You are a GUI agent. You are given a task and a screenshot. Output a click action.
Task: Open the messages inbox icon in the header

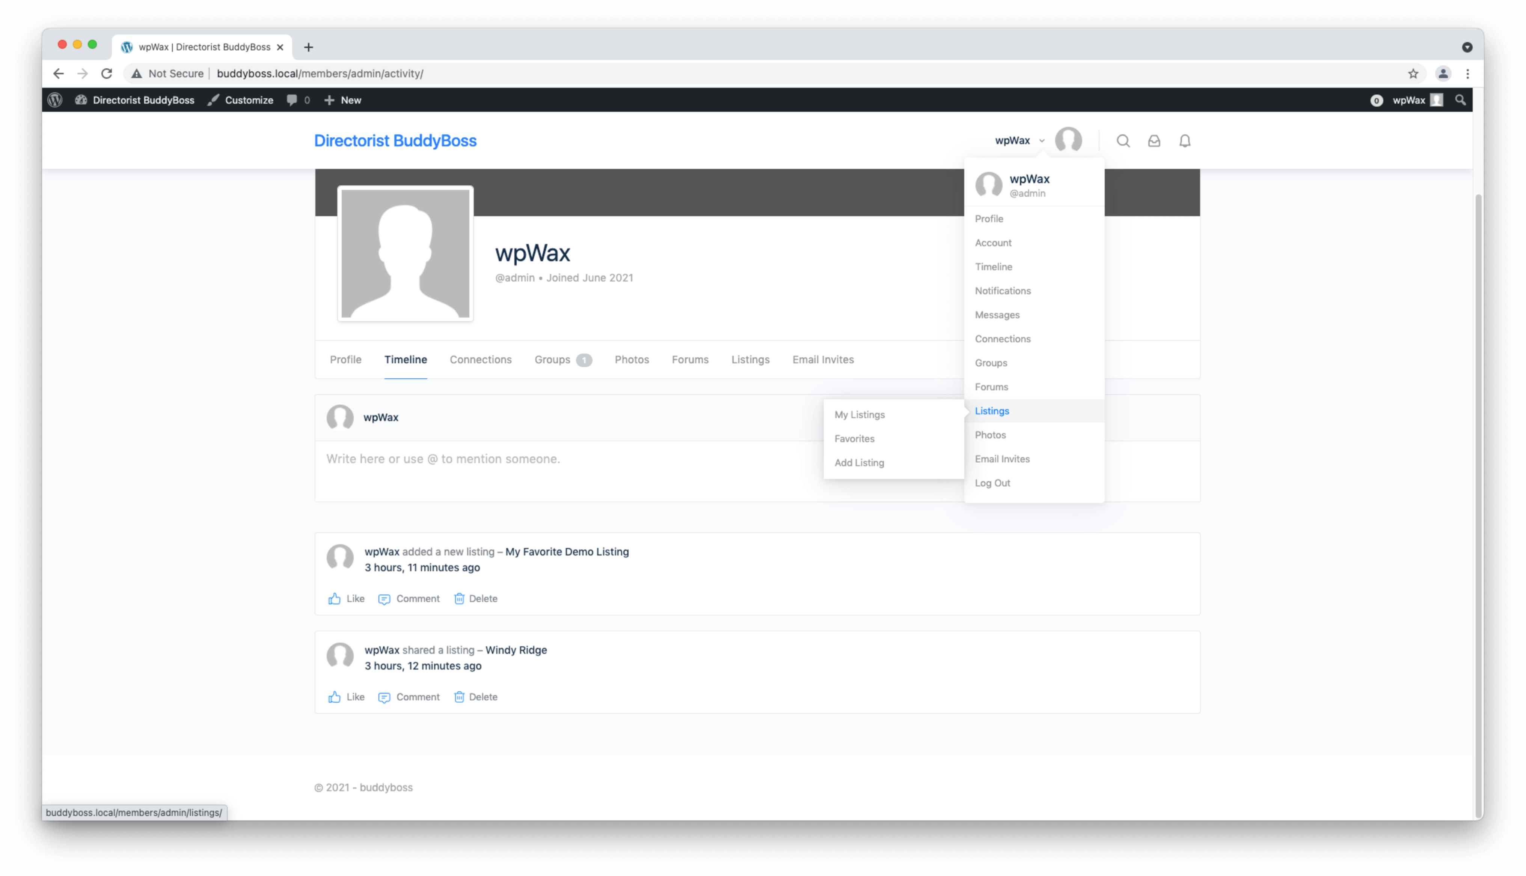point(1154,140)
